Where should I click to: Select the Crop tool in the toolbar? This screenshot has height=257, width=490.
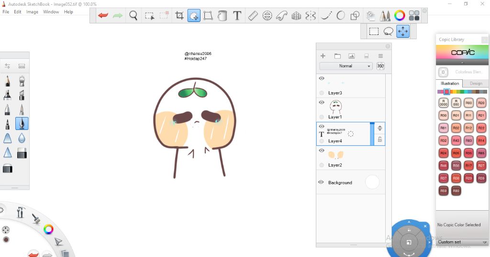(x=179, y=16)
